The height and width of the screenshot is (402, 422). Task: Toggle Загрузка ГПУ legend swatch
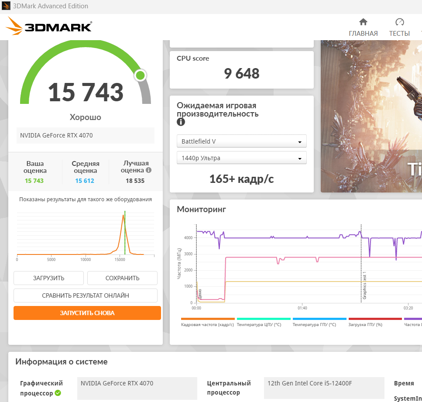click(x=375, y=319)
